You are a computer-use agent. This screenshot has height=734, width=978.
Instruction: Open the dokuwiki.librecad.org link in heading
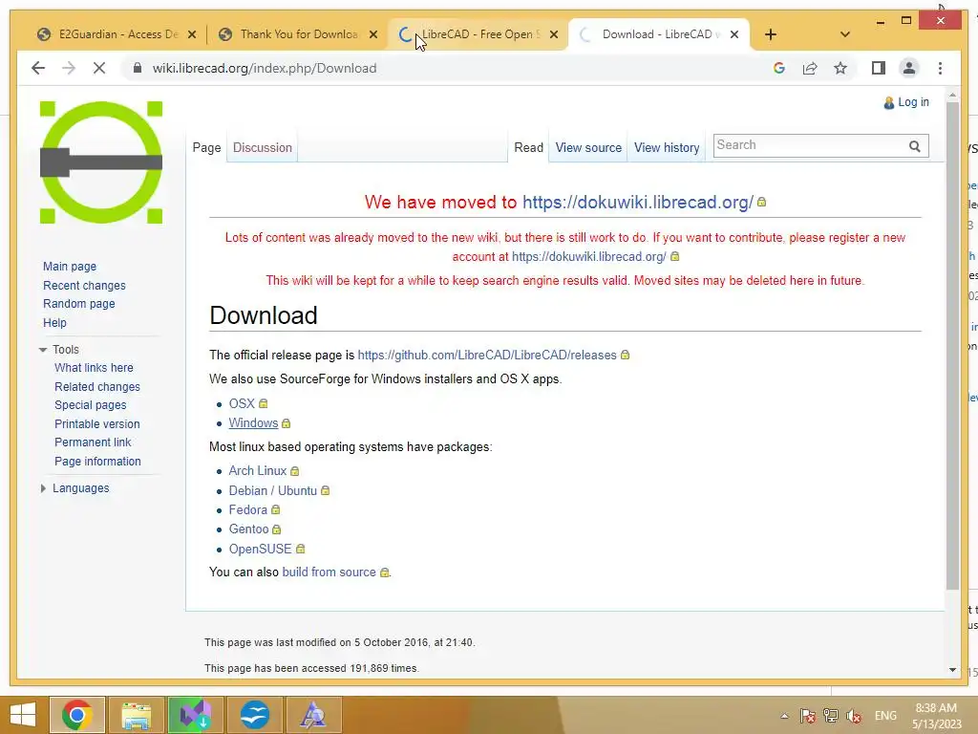[x=637, y=203]
